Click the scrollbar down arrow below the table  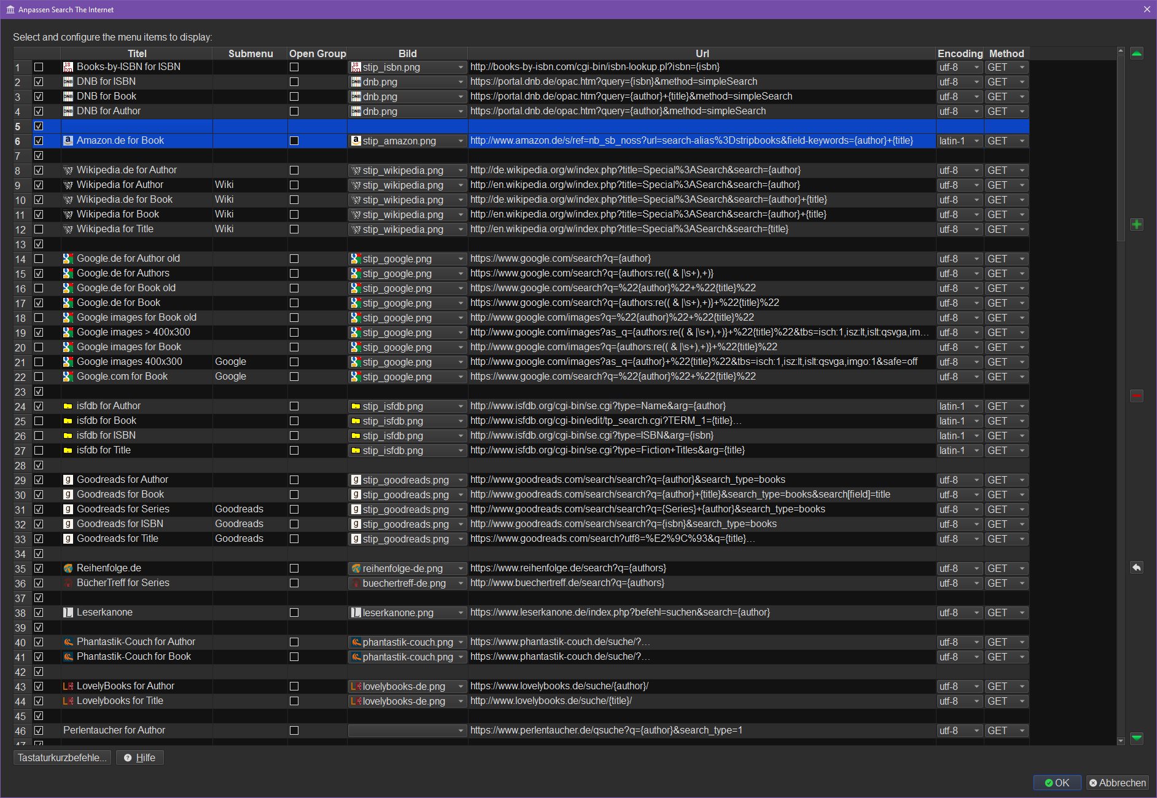point(1121,741)
